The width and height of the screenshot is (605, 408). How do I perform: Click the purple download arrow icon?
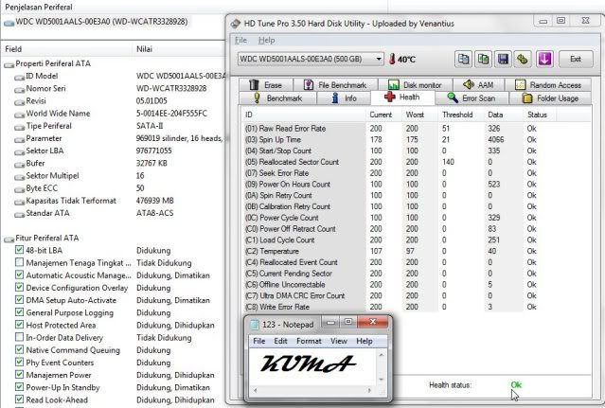(544, 59)
